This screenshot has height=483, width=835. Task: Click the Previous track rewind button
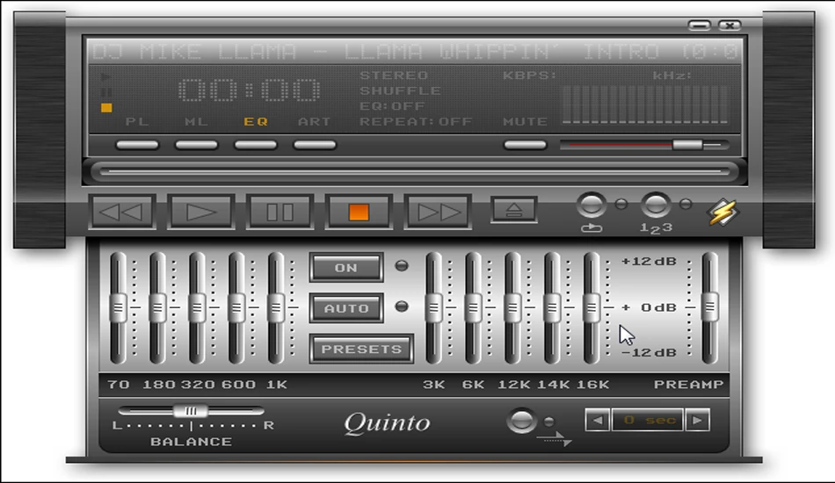click(x=122, y=213)
